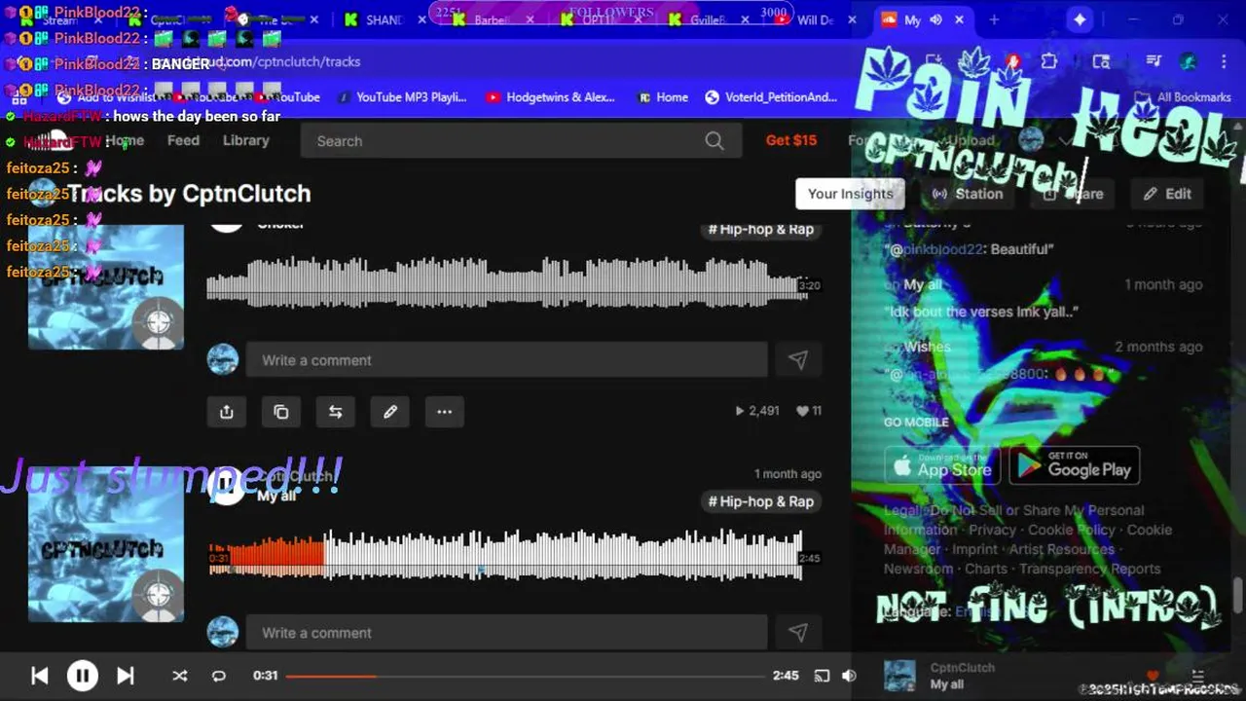The image size is (1246, 701).
Task: Open the Google Play download badge
Action: [x=1075, y=466]
